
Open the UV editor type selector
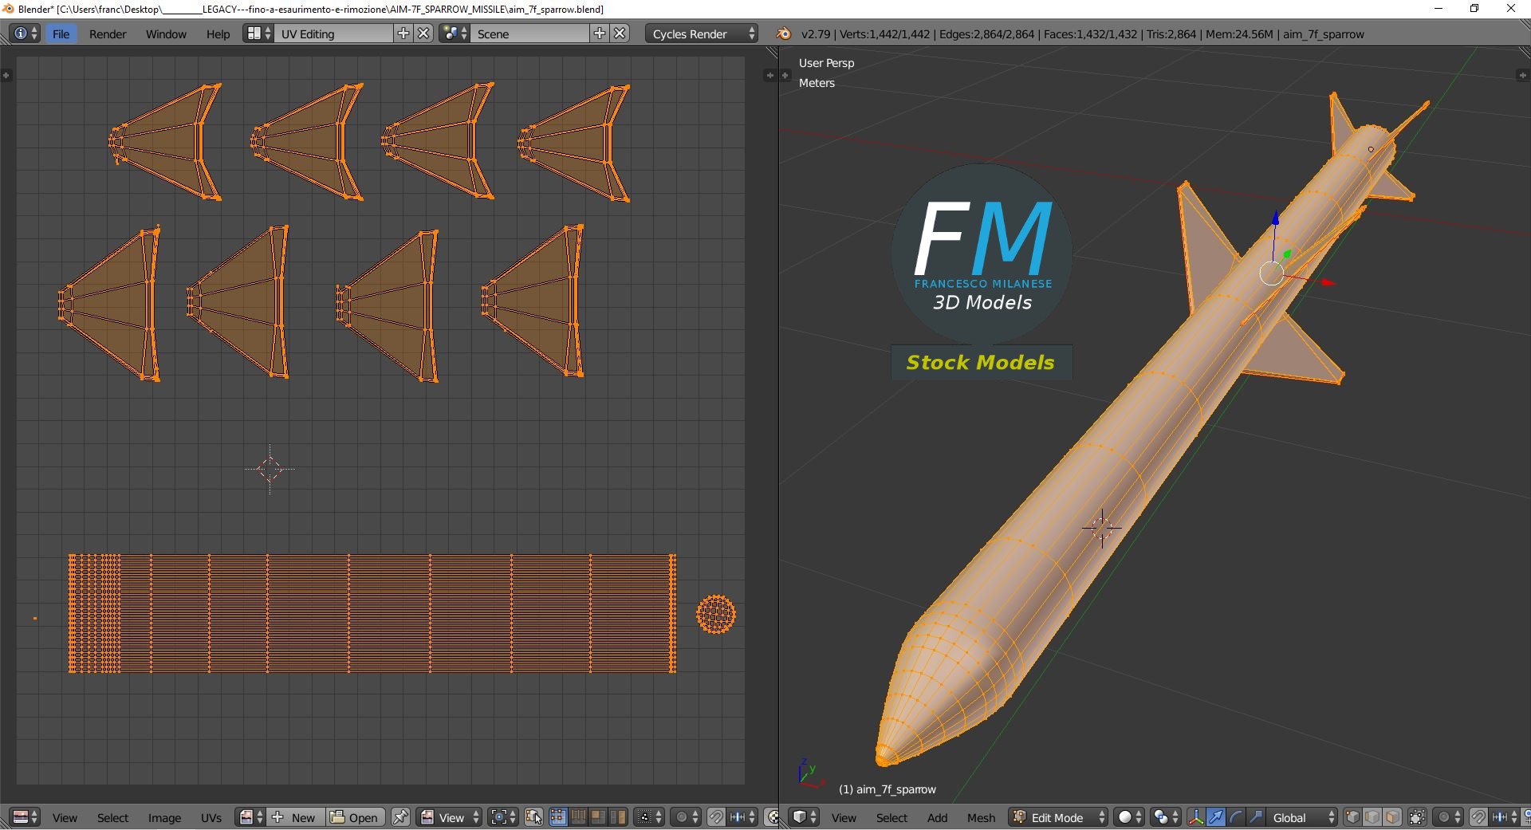pos(25,817)
